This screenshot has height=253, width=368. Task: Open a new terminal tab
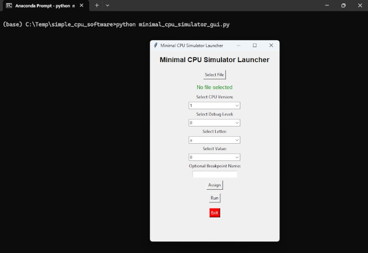(x=97, y=5)
